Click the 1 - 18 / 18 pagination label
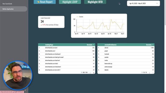166x93 pixels. (144, 72)
